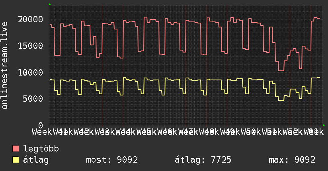Click the 10000 y-axis label
This screenshot has height=171, width=328.
[x=31, y=73]
